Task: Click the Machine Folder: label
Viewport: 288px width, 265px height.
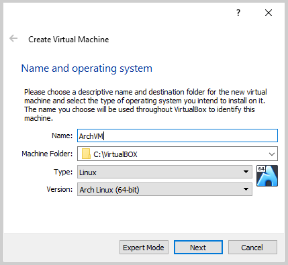Action: [x=47, y=154]
